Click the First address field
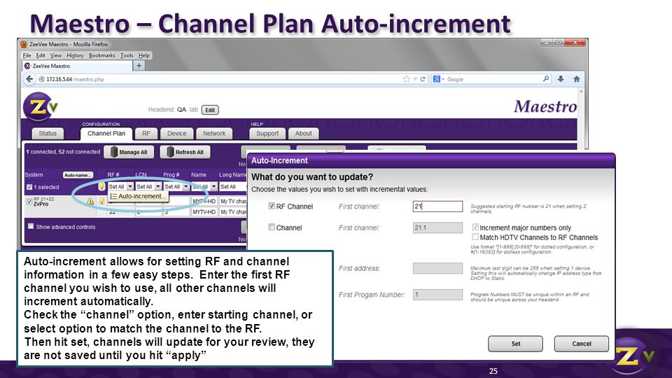Image resolution: width=672 pixels, height=378 pixels. click(437, 268)
